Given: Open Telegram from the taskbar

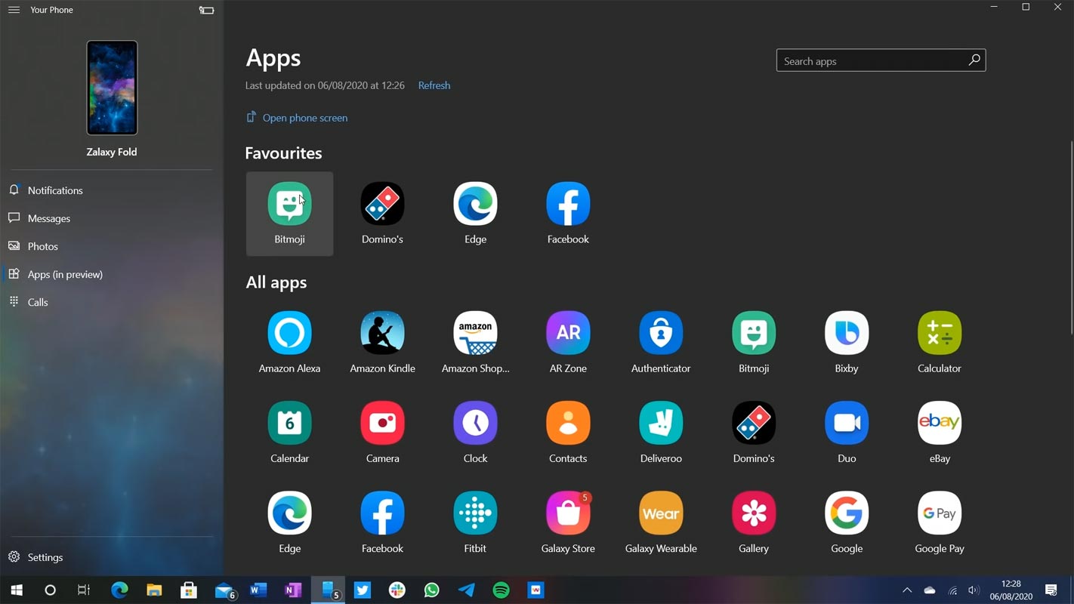Looking at the screenshot, I should 467,590.
